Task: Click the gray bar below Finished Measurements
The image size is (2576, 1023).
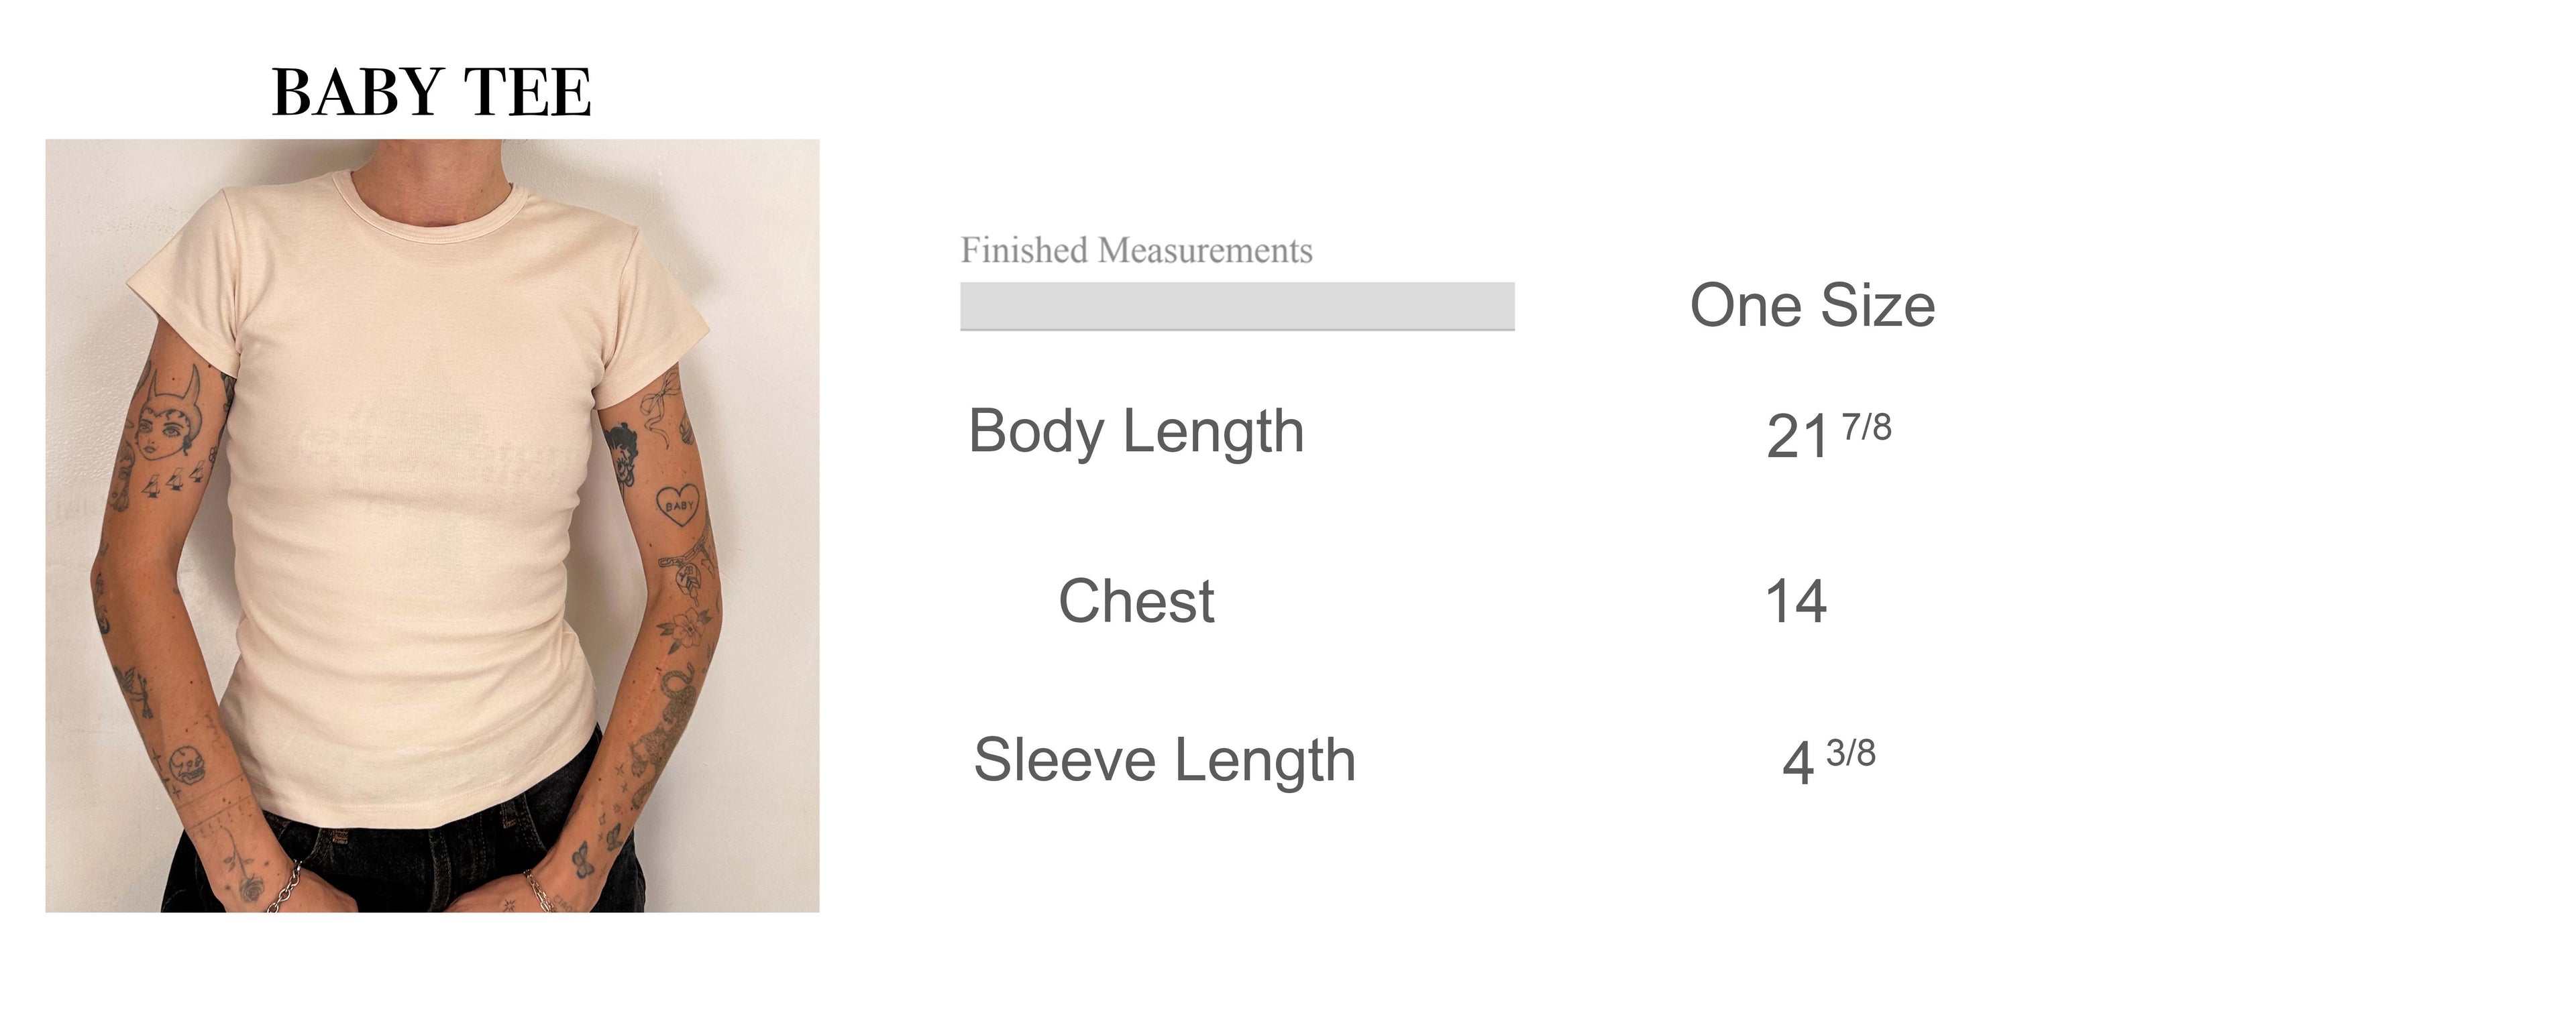Action: point(1237,306)
